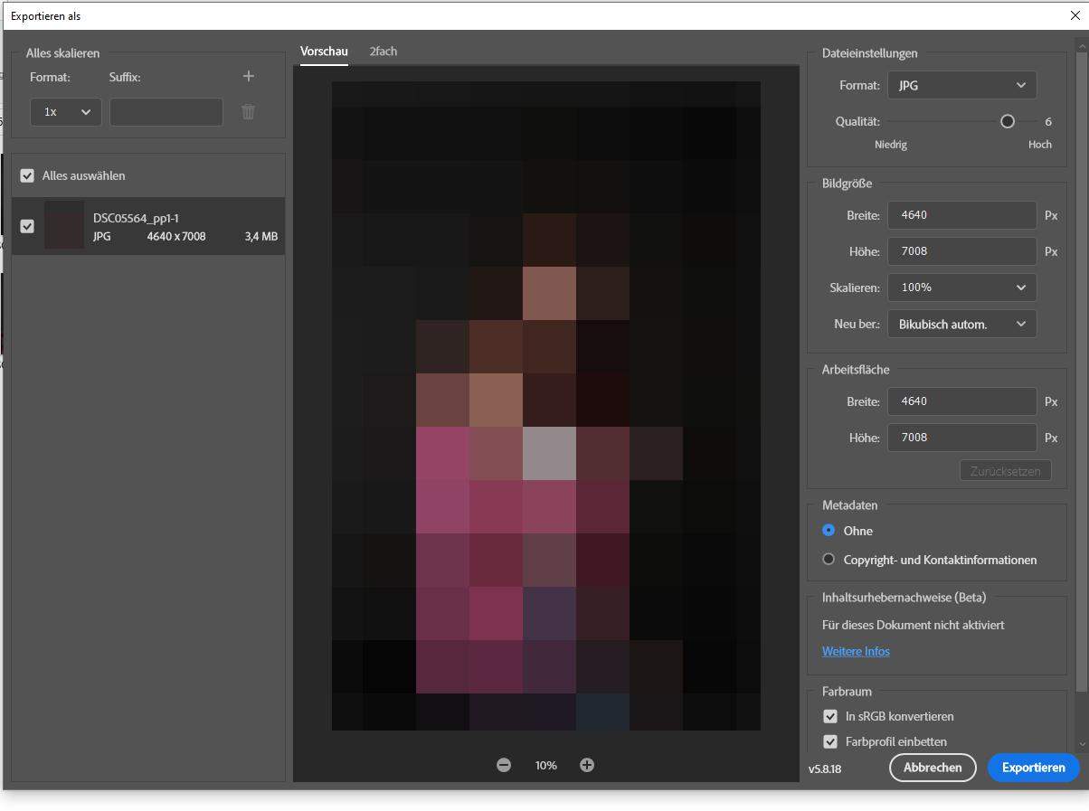Screen dimensions: 1089x811
Task: Delete scale entry using trash icon
Action: pyautogui.click(x=249, y=112)
